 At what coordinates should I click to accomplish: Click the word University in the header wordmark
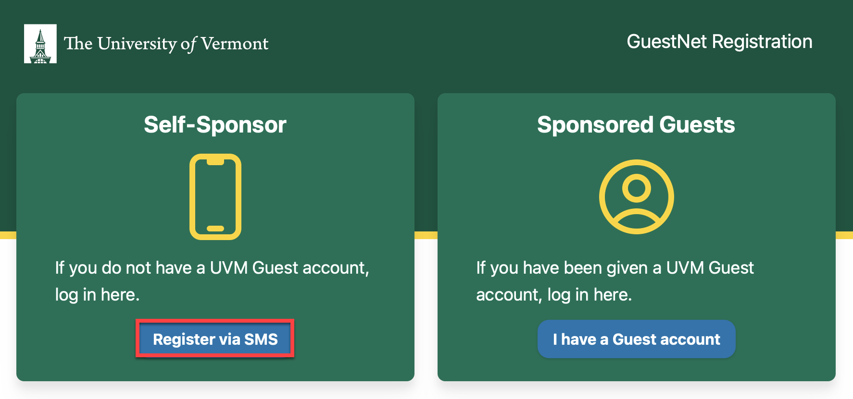[x=138, y=44]
